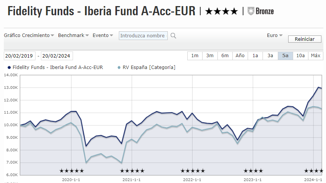Click the search magnifier icon

point(173,36)
